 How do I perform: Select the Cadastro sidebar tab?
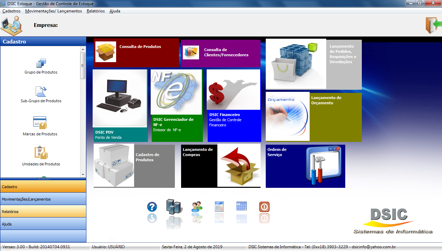click(x=43, y=186)
